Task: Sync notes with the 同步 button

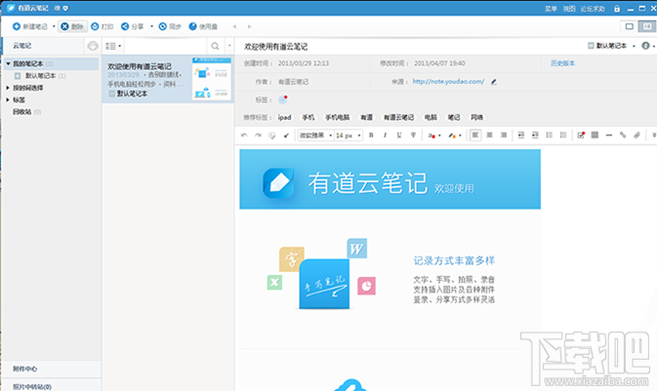Action: click(x=170, y=26)
